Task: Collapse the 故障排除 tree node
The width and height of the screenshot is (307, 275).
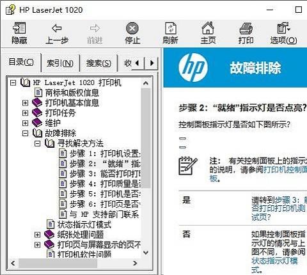Action: click(25, 133)
